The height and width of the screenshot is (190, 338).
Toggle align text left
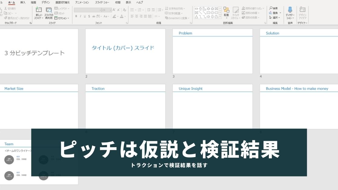[132, 16]
